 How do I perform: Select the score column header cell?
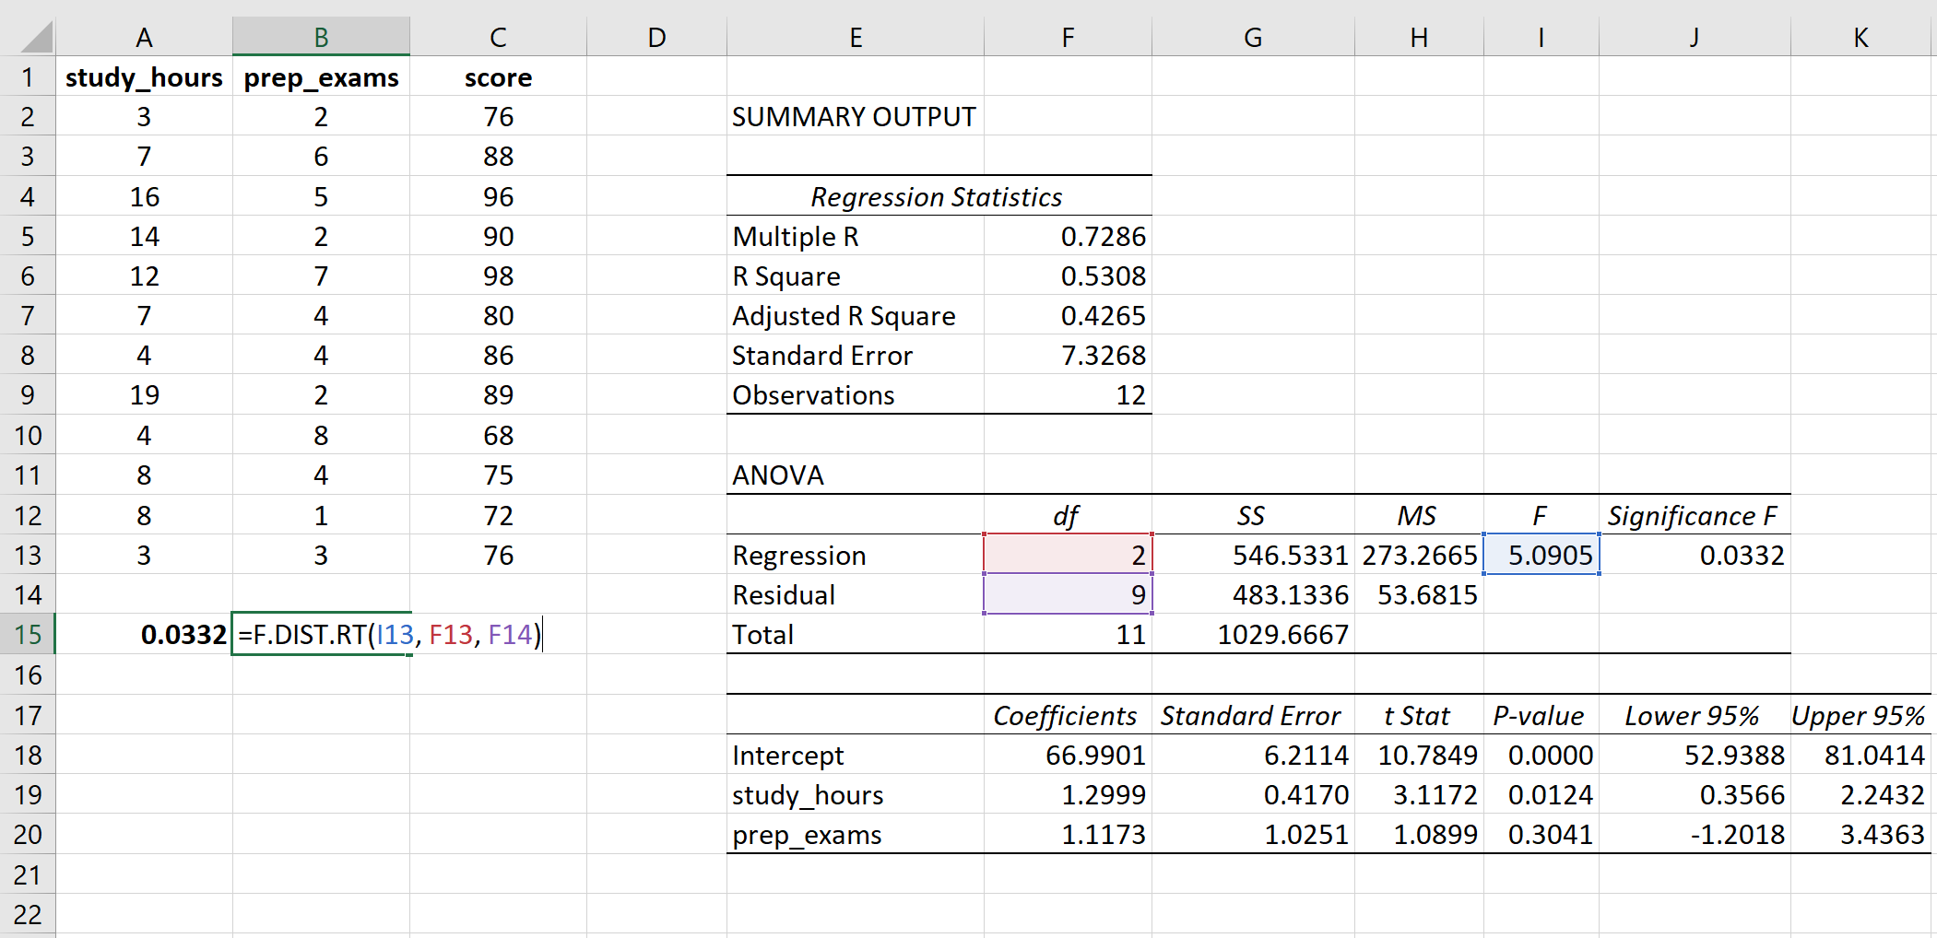pyautogui.click(x=498, y=77)
